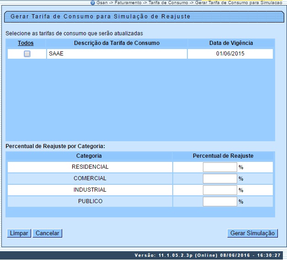287x260 pixels.
Task: Click the Data de Vigência column header
Action: click(x=231, y=43)
